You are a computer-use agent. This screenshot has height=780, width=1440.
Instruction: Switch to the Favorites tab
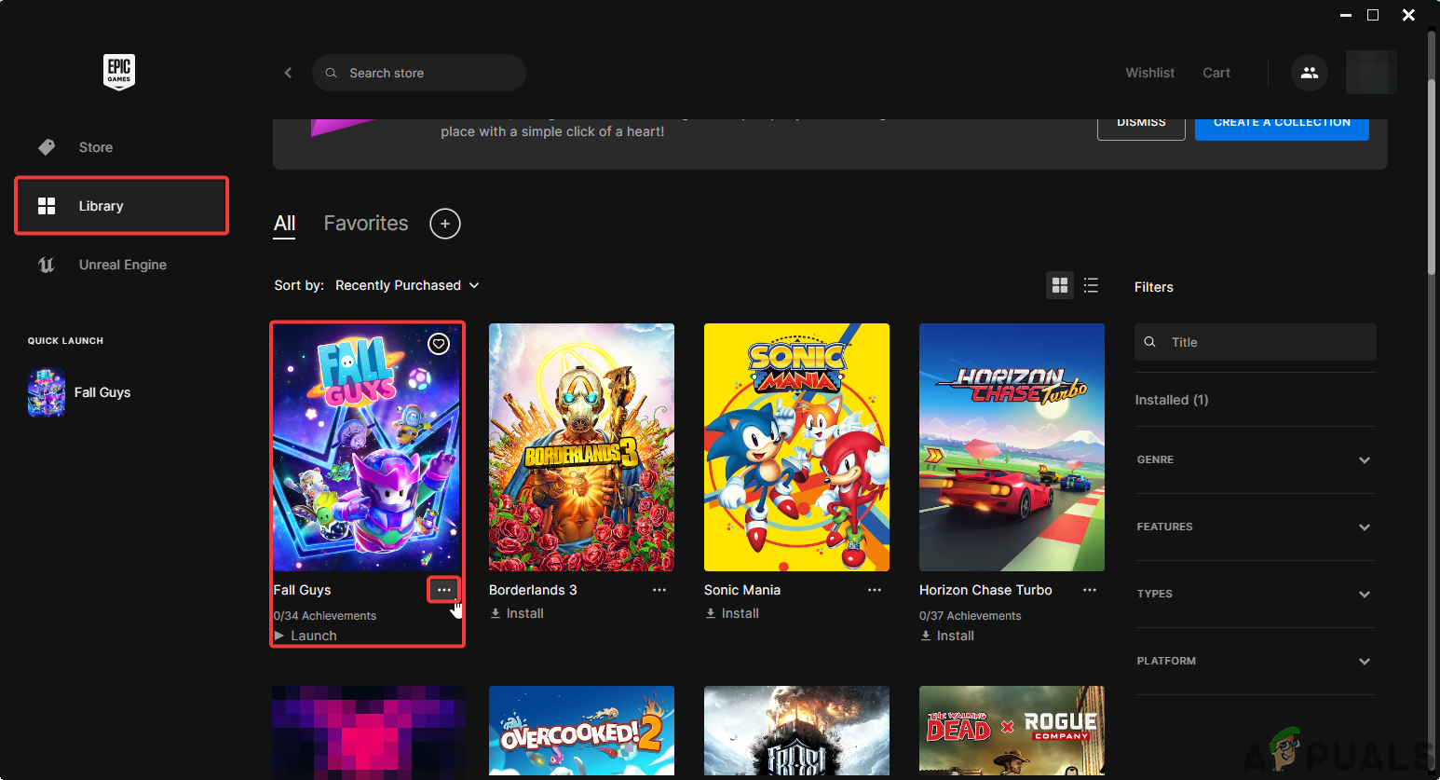click(366, 224)
